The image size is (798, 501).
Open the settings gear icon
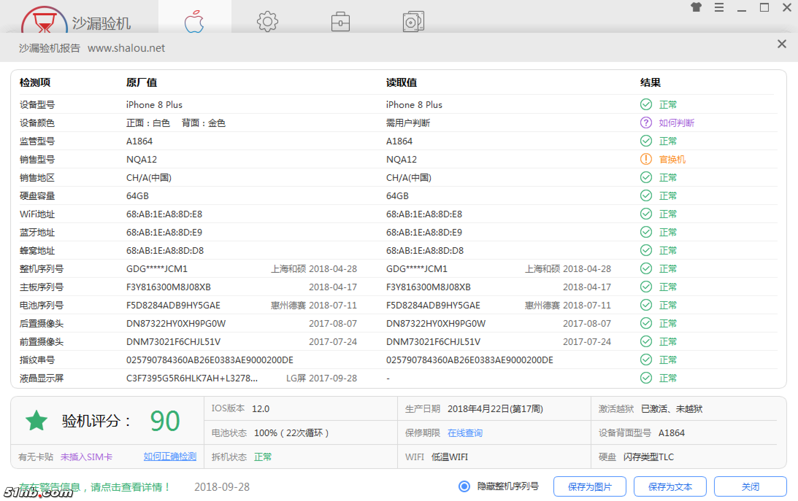267,21
